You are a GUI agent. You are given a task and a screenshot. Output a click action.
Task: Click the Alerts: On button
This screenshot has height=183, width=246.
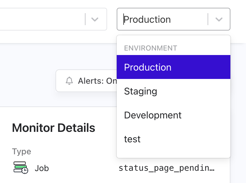tap(86, 81)
